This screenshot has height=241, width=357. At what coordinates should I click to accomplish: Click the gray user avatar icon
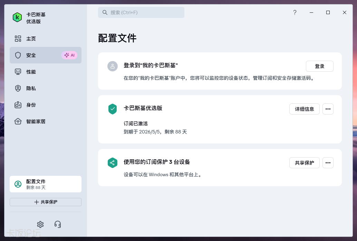[x=113, y=66]
